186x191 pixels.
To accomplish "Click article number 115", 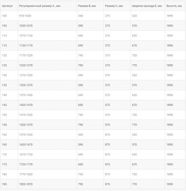I will [4, 46].
